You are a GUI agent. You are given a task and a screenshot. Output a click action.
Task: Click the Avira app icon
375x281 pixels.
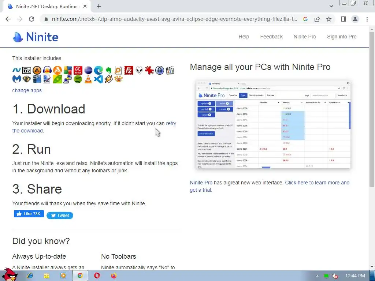pyautogui.click(x=78, y=70)
